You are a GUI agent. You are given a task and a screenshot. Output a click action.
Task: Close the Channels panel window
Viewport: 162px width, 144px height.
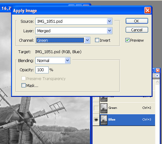pyautogui.click(x=158, y=70)
